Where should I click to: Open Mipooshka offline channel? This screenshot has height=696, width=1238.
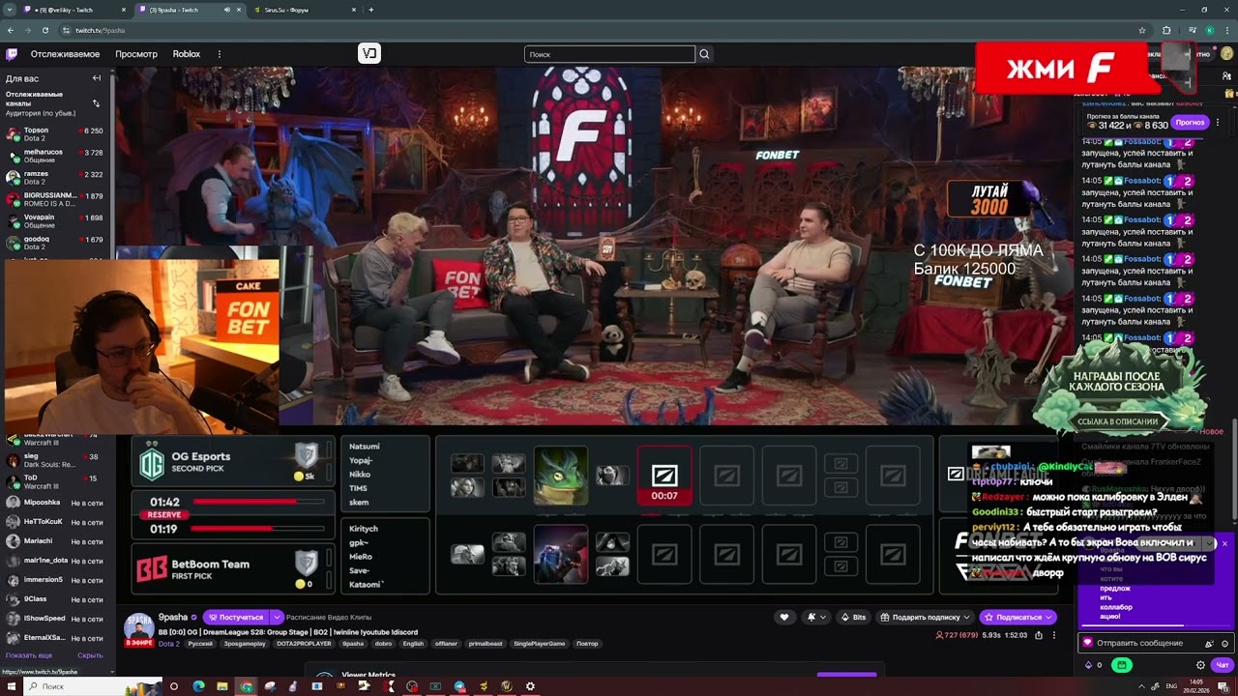(x=55, y=503)
